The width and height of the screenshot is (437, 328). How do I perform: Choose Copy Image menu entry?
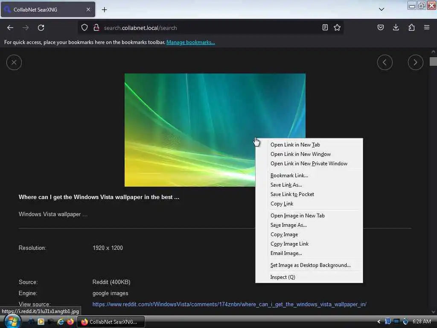(x=309, y=234)
